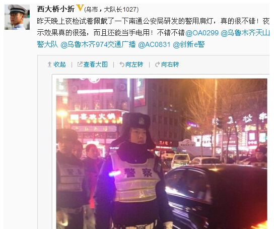Click the rotate right arrow icon
Viewport: 274px width, 229px height.
pos(158,65)
